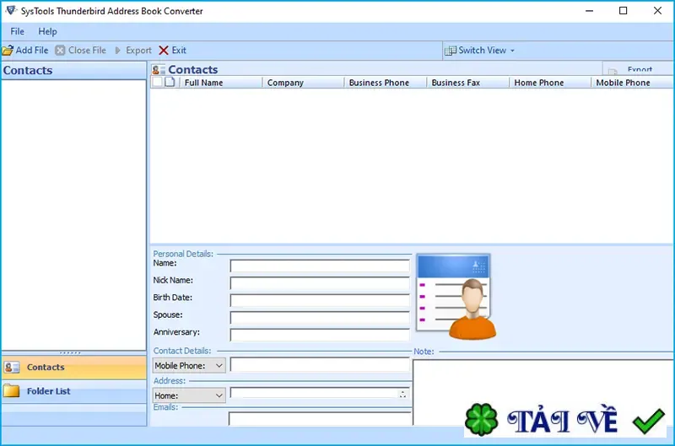Sort by Business Fax column header

[468, 83]
